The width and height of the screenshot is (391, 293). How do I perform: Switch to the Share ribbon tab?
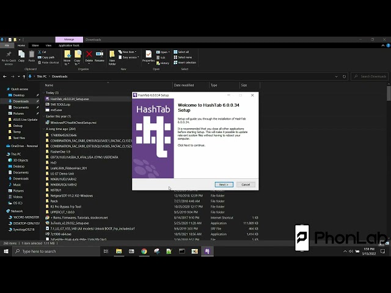(x=35, y=45)
